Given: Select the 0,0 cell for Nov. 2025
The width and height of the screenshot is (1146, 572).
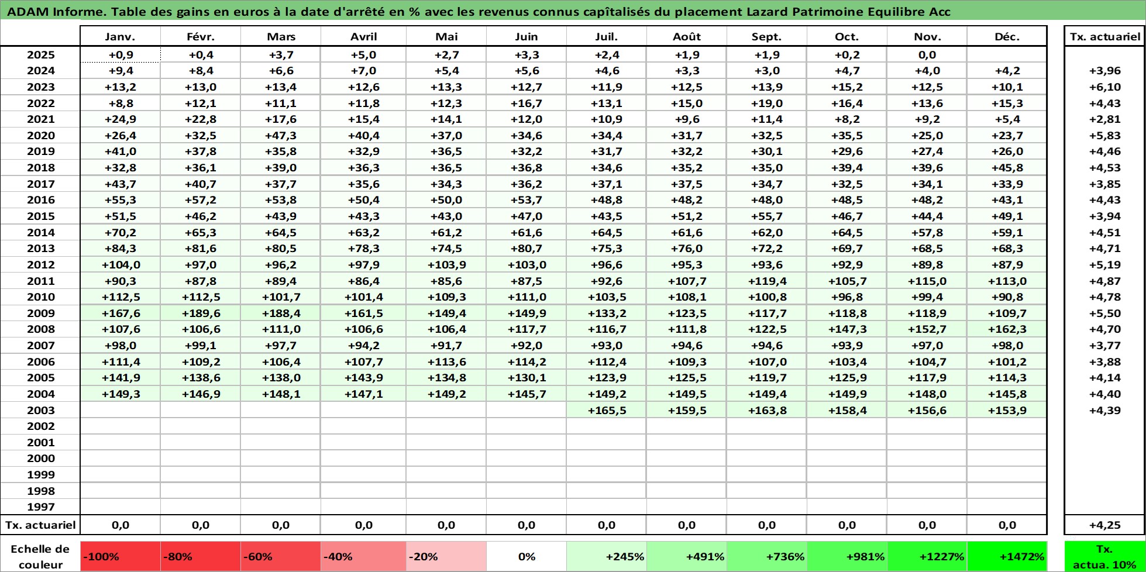Looking at the screenshot, I should pos(927,54).
